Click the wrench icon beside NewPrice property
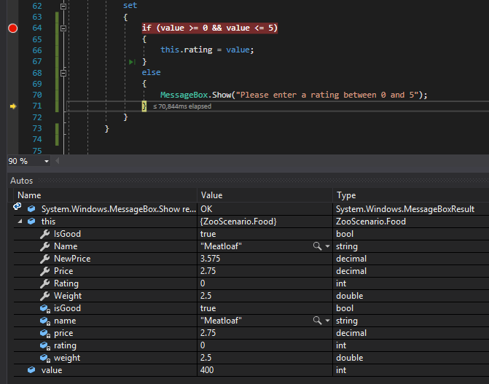Viewport: 489px width, 384px height. 45,259
